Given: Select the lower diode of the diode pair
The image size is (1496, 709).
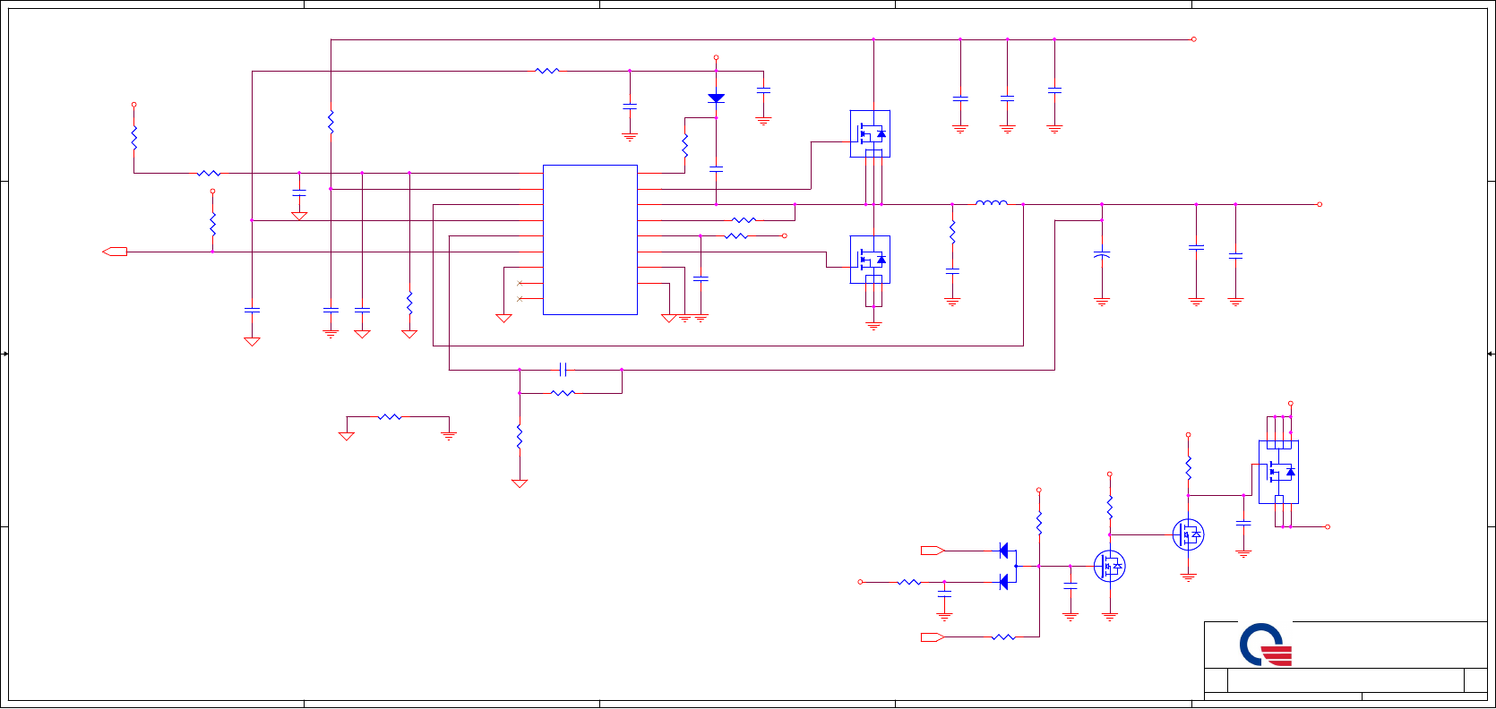Looking at the screenshot, I should 1003,582.
